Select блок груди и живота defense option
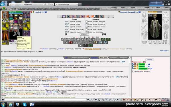The width and height of the screenshot is (171, 107). pyautogui.click(x=86, y=24)
